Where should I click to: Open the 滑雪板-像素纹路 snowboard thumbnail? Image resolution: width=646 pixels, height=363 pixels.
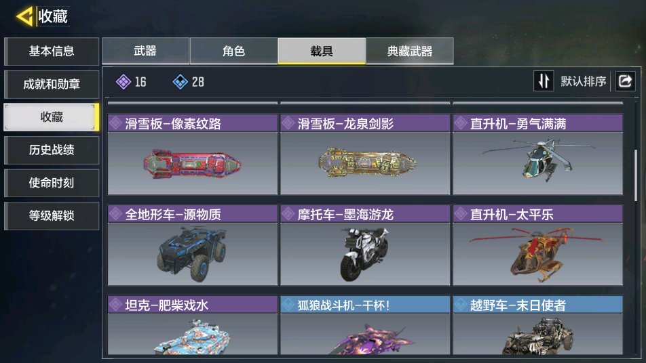(193, 163)
